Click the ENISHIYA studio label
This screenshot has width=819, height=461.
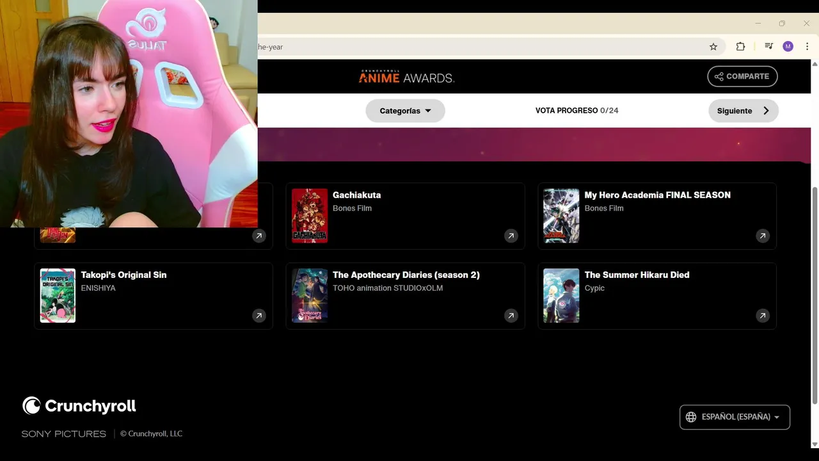pos(98,288)
